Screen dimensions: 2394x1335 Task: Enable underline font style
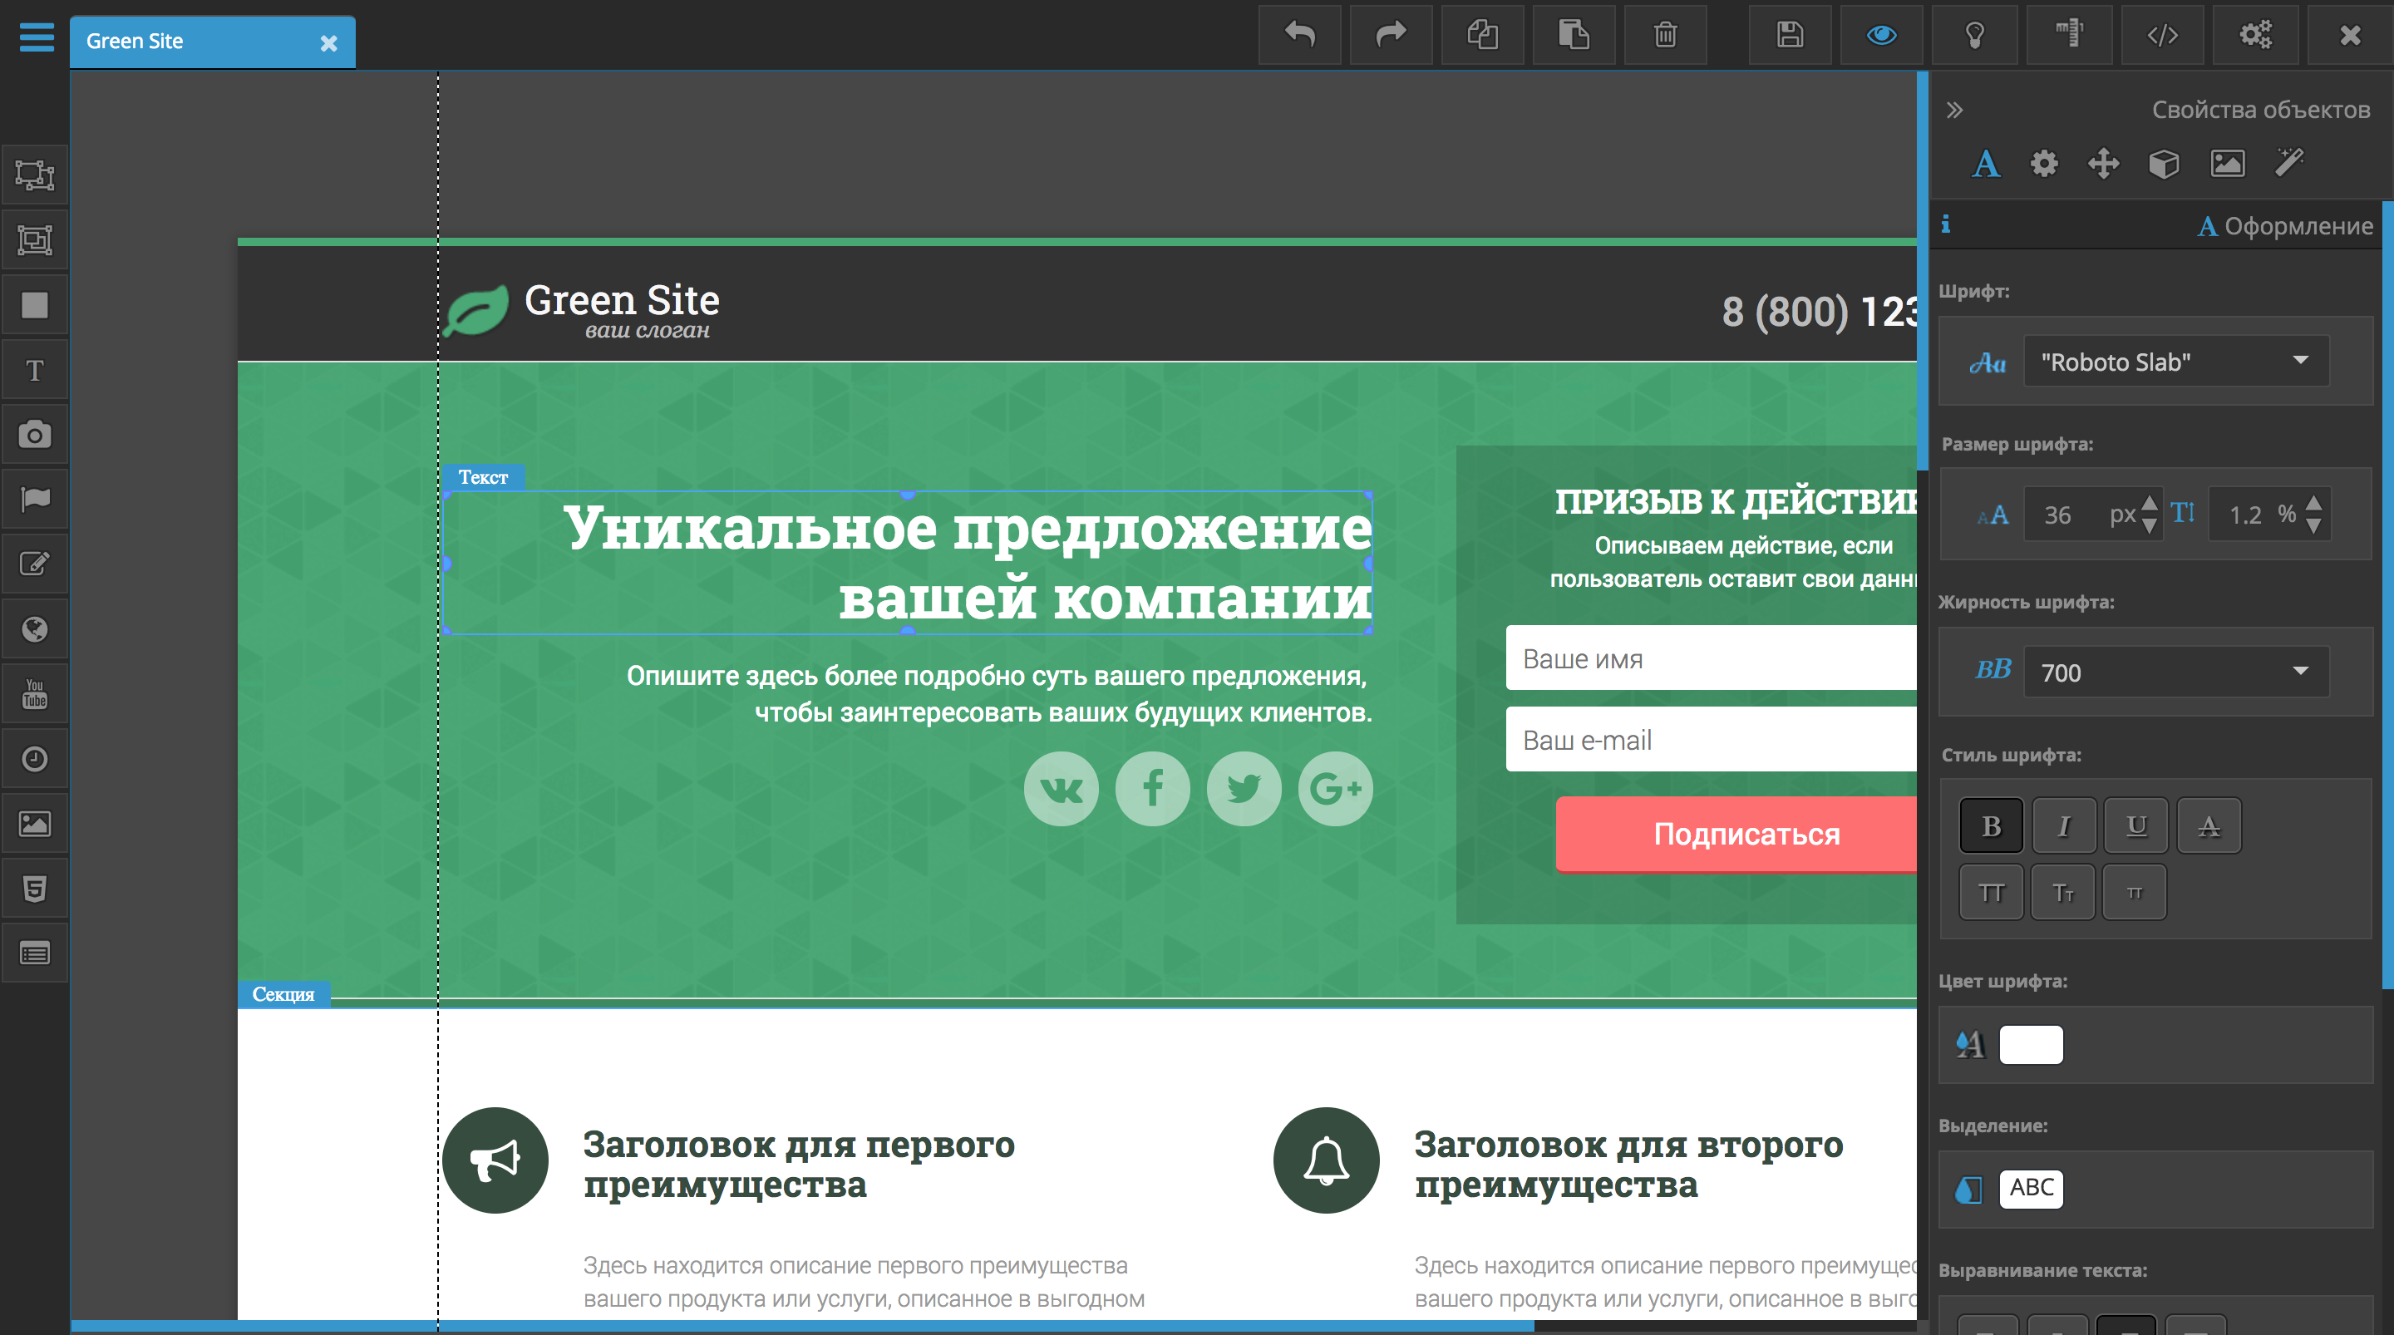click(2135, 825)
